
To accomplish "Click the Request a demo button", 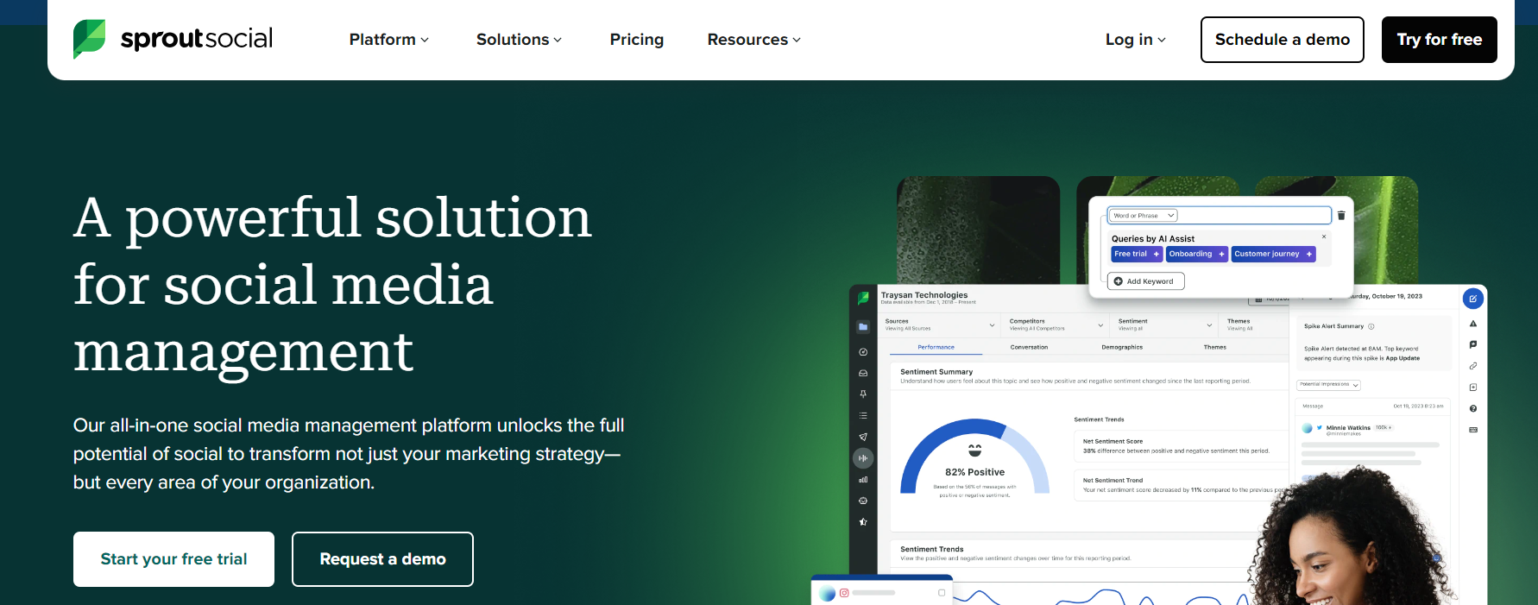I will coord(382,559).
